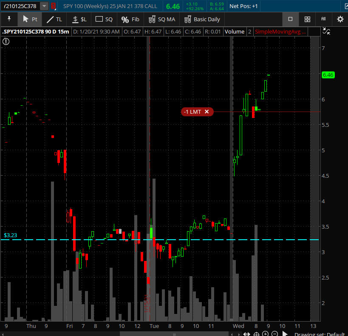
Task: Click the Fri date axis label
Action: [69, 326]
